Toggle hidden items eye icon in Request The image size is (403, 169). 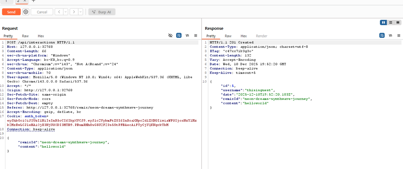[170, 36]
